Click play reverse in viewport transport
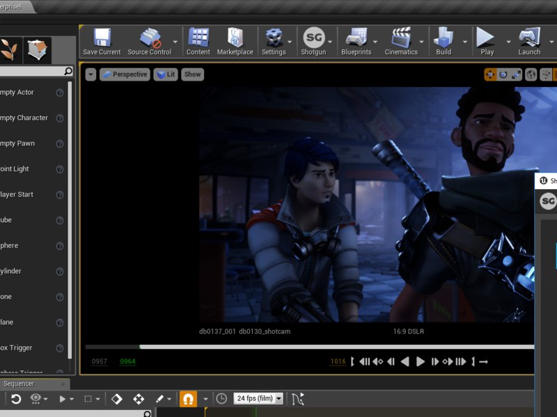 pos(405,361)
